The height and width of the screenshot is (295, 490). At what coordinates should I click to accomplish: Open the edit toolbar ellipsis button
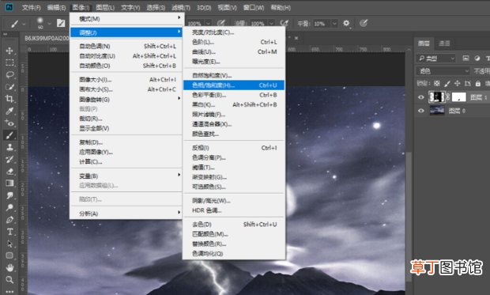[9, 291]
